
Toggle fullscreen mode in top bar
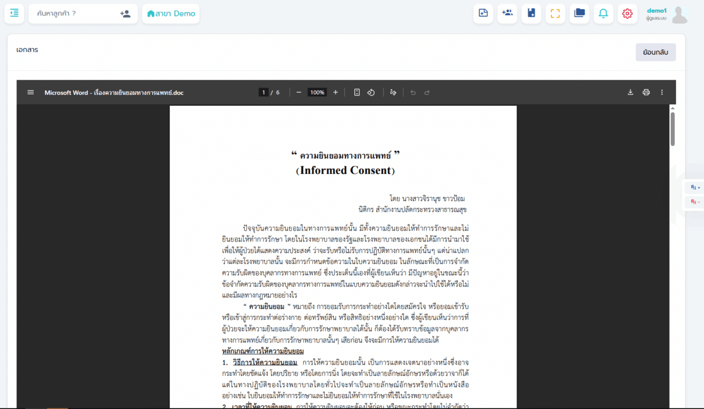[x=556, y=13]
